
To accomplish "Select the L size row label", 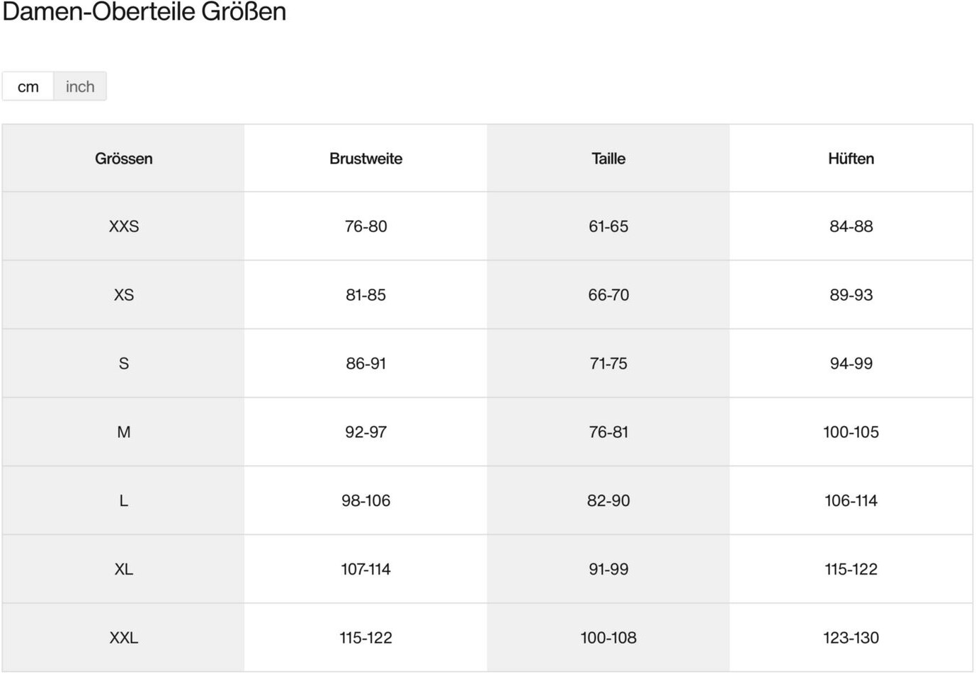I will [x=124, y=501].
